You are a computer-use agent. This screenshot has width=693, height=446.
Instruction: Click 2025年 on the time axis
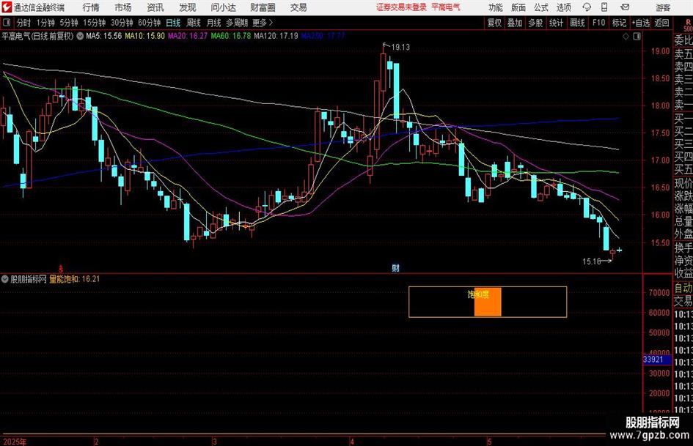coord(14,442)
